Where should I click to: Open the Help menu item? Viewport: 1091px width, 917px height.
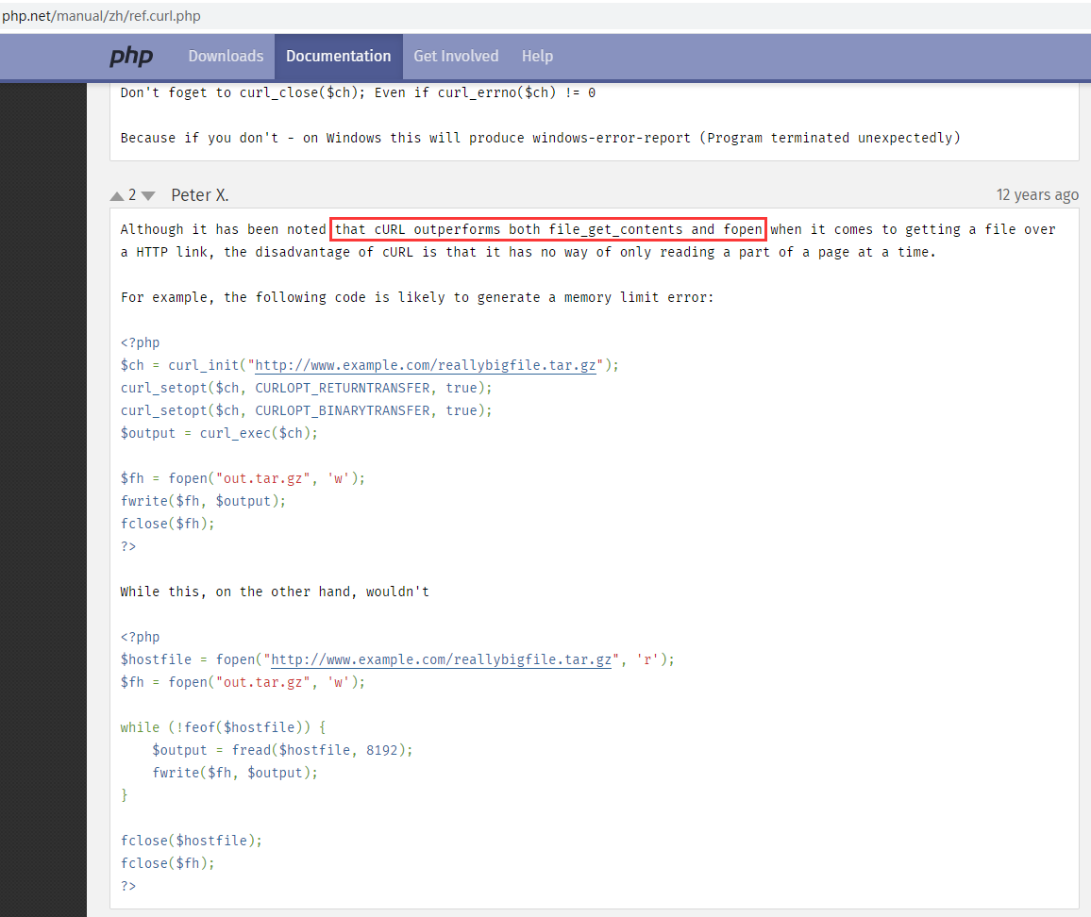click(537, 57)
